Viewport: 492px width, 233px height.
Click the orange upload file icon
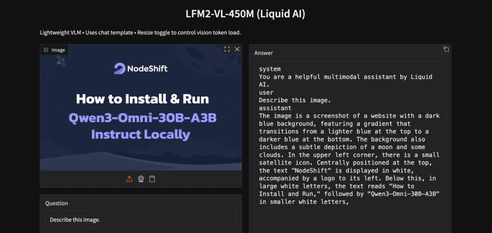coord(129,179)
